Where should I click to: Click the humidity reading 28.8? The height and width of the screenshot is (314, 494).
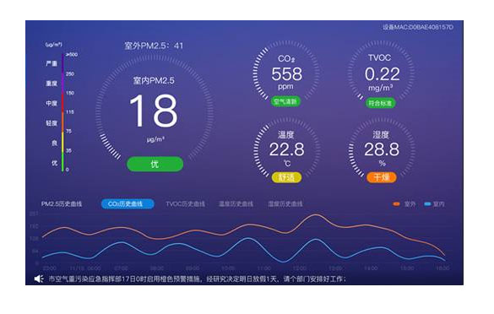click(382, 149)
